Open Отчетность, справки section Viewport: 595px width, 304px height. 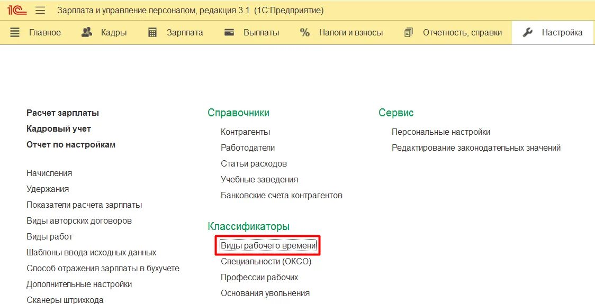pyautogui.click(x=463, y=33)
